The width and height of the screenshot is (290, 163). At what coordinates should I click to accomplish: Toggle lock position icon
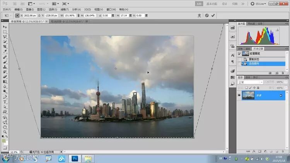coord(254,88)
